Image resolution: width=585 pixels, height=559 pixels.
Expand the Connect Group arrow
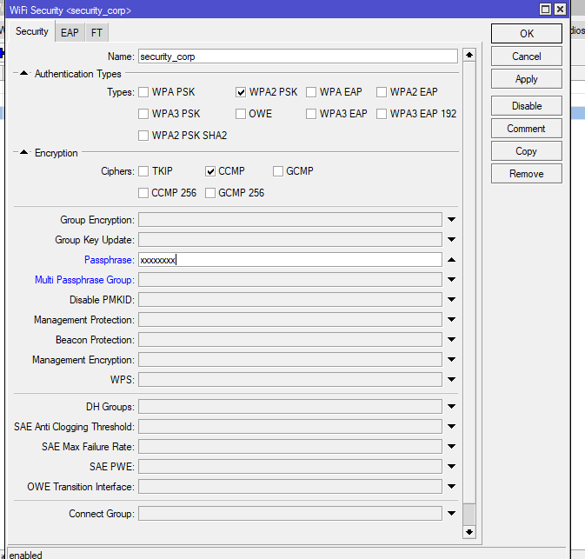point(451,514)
